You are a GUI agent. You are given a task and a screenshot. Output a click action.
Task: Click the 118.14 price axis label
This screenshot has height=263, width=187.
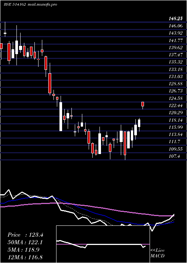[175, 120]
